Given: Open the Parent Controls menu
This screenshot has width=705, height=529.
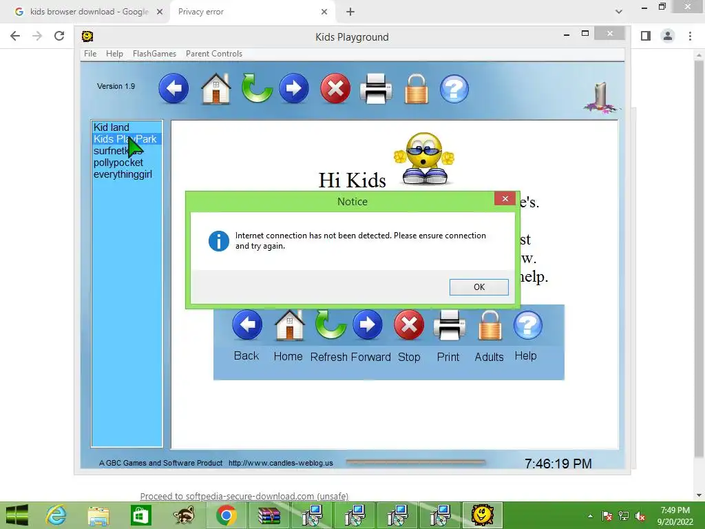Looking at the screenshot, I should click(x=214, y=54).
